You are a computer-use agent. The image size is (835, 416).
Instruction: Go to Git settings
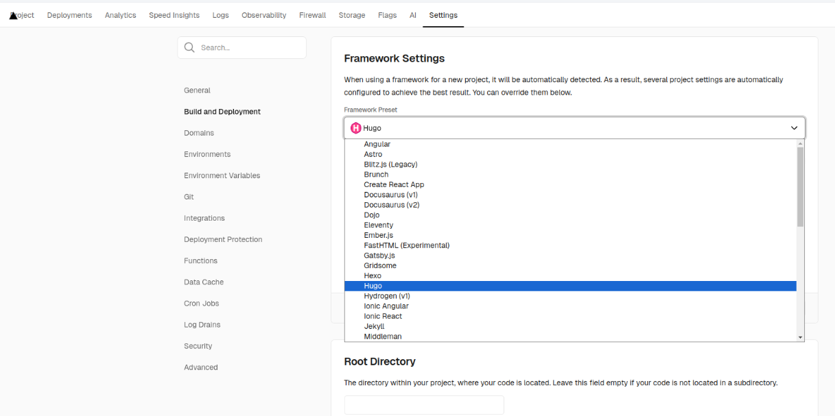point(189,197)
